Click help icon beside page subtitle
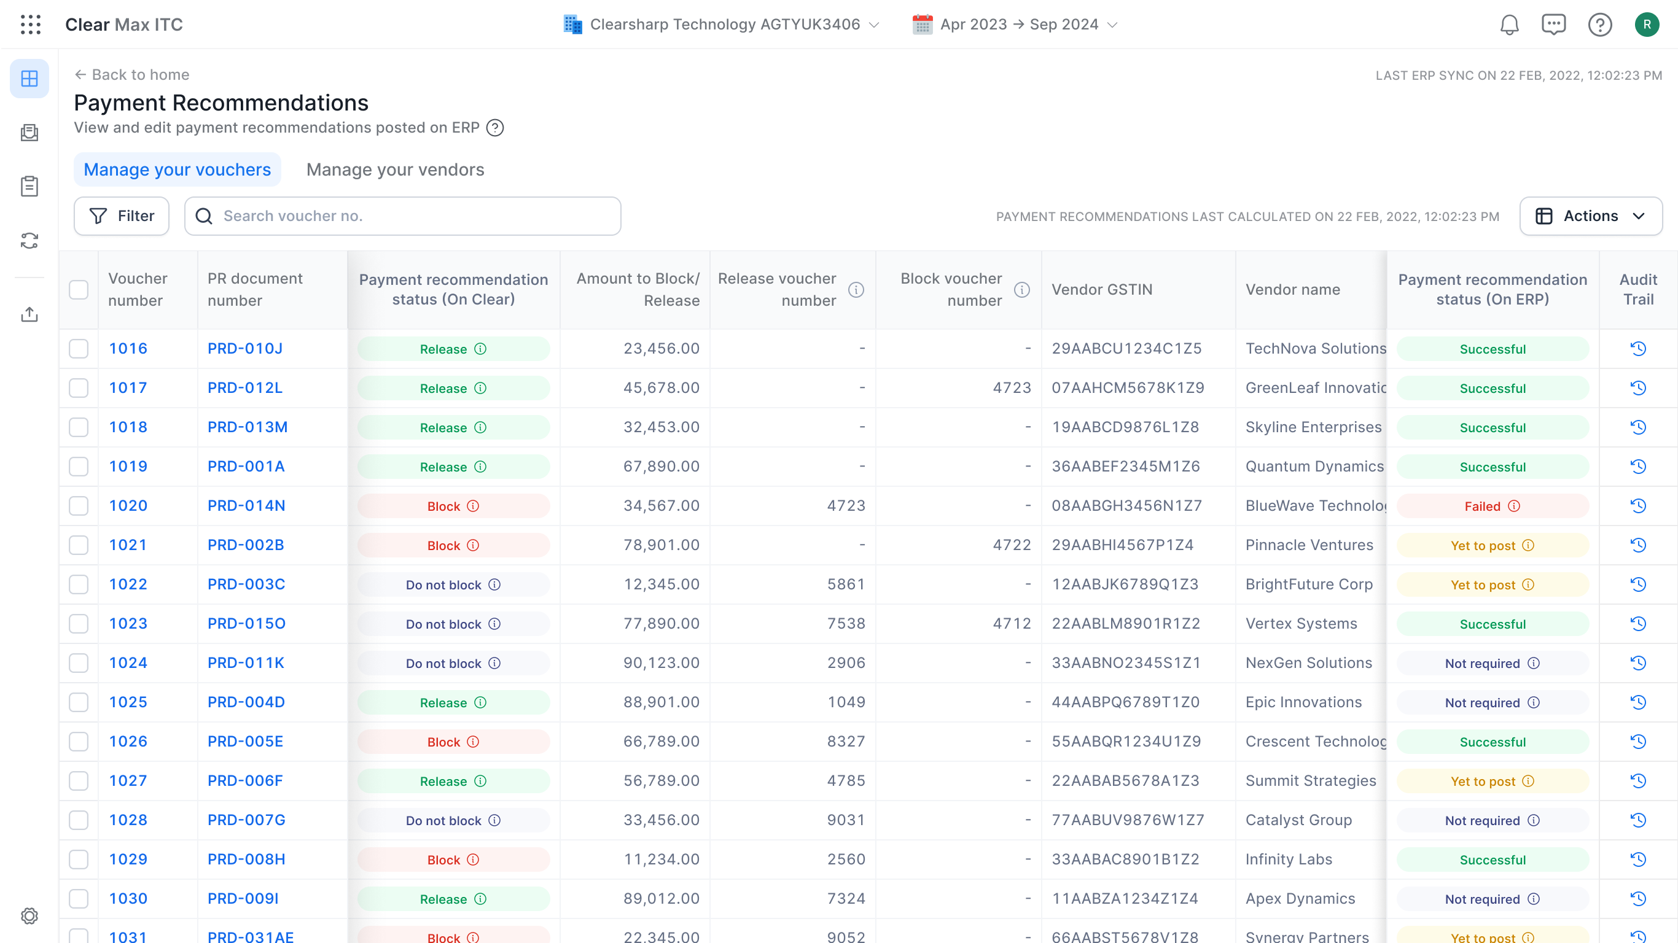The image size is (1678, 943). [x=495, y=128]
